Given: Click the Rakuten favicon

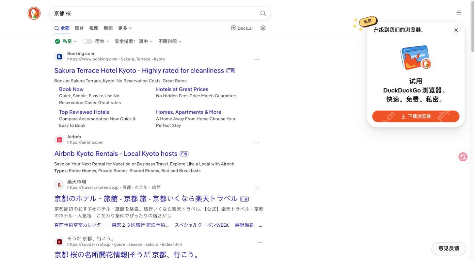Looking at the screenshot, I should pyautogui.click(x=59, y=185).
